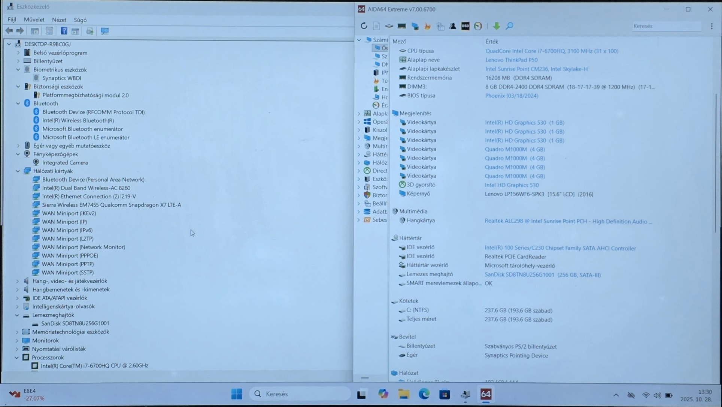Click the AIDA64 Keresés search field
This screenshot has width=722, height=407.
[666, 26]
